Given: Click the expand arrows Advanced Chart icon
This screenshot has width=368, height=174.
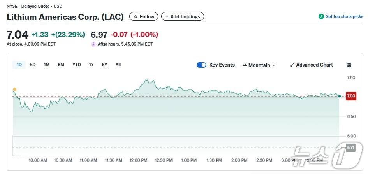Looking at the screenshot, I should pyautogui.click(x=292, y=65).
